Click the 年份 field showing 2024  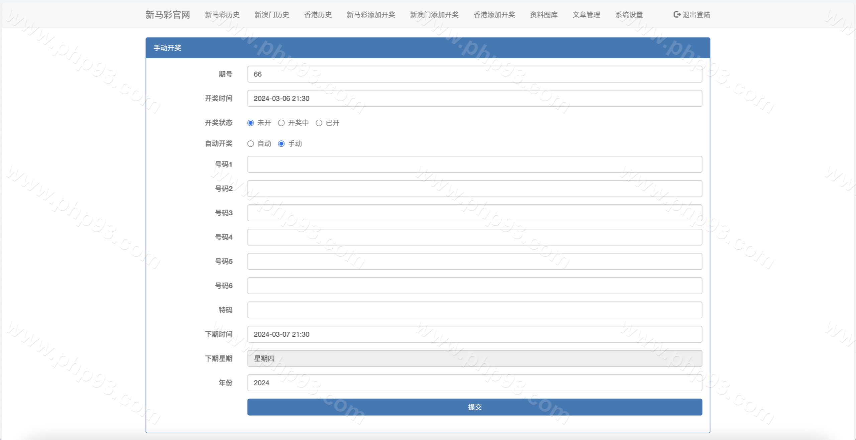(474, 383)
